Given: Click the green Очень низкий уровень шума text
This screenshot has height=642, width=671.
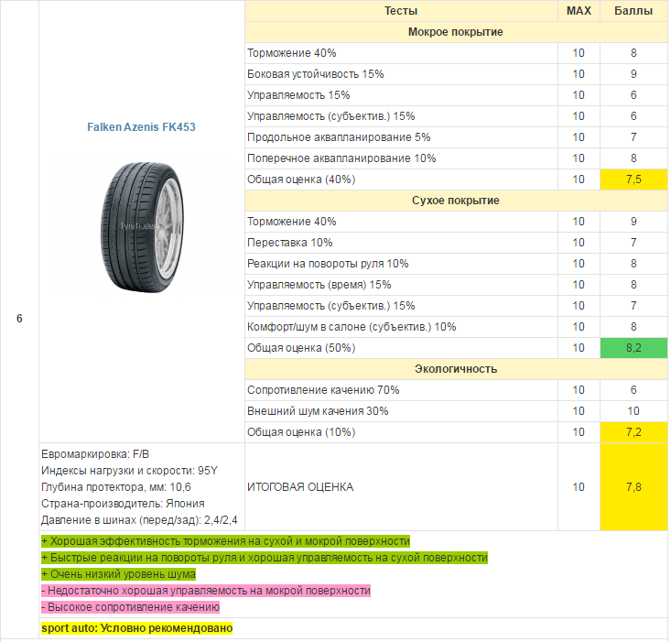Looking at the screenshot, I should pos(118,574).
